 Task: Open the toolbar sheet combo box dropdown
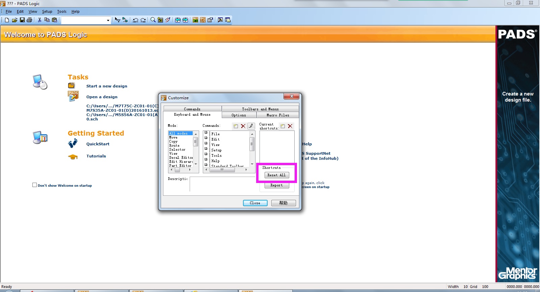click(108, 21)
